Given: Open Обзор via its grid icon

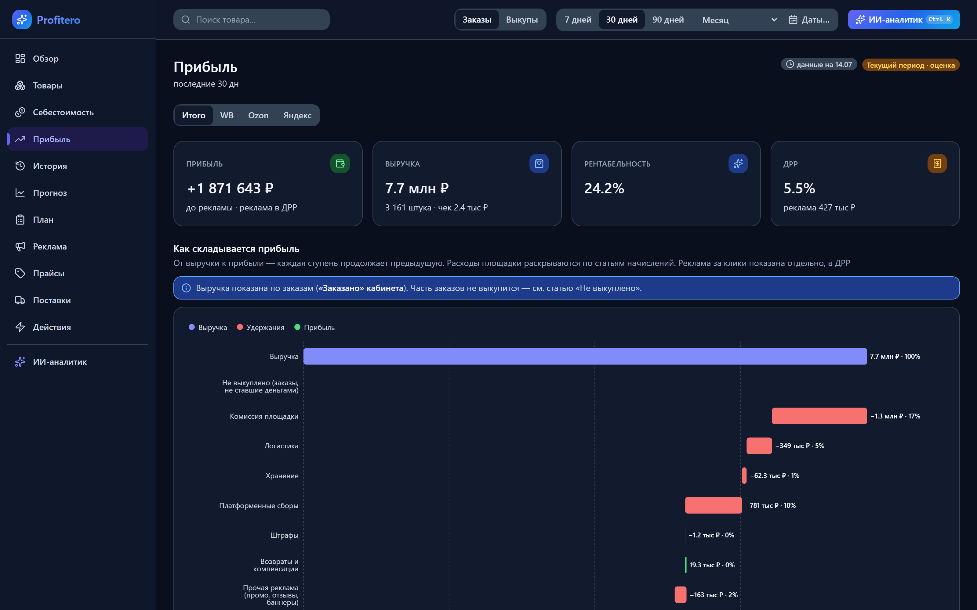Looking at the screenshot, I should [20, 59].
